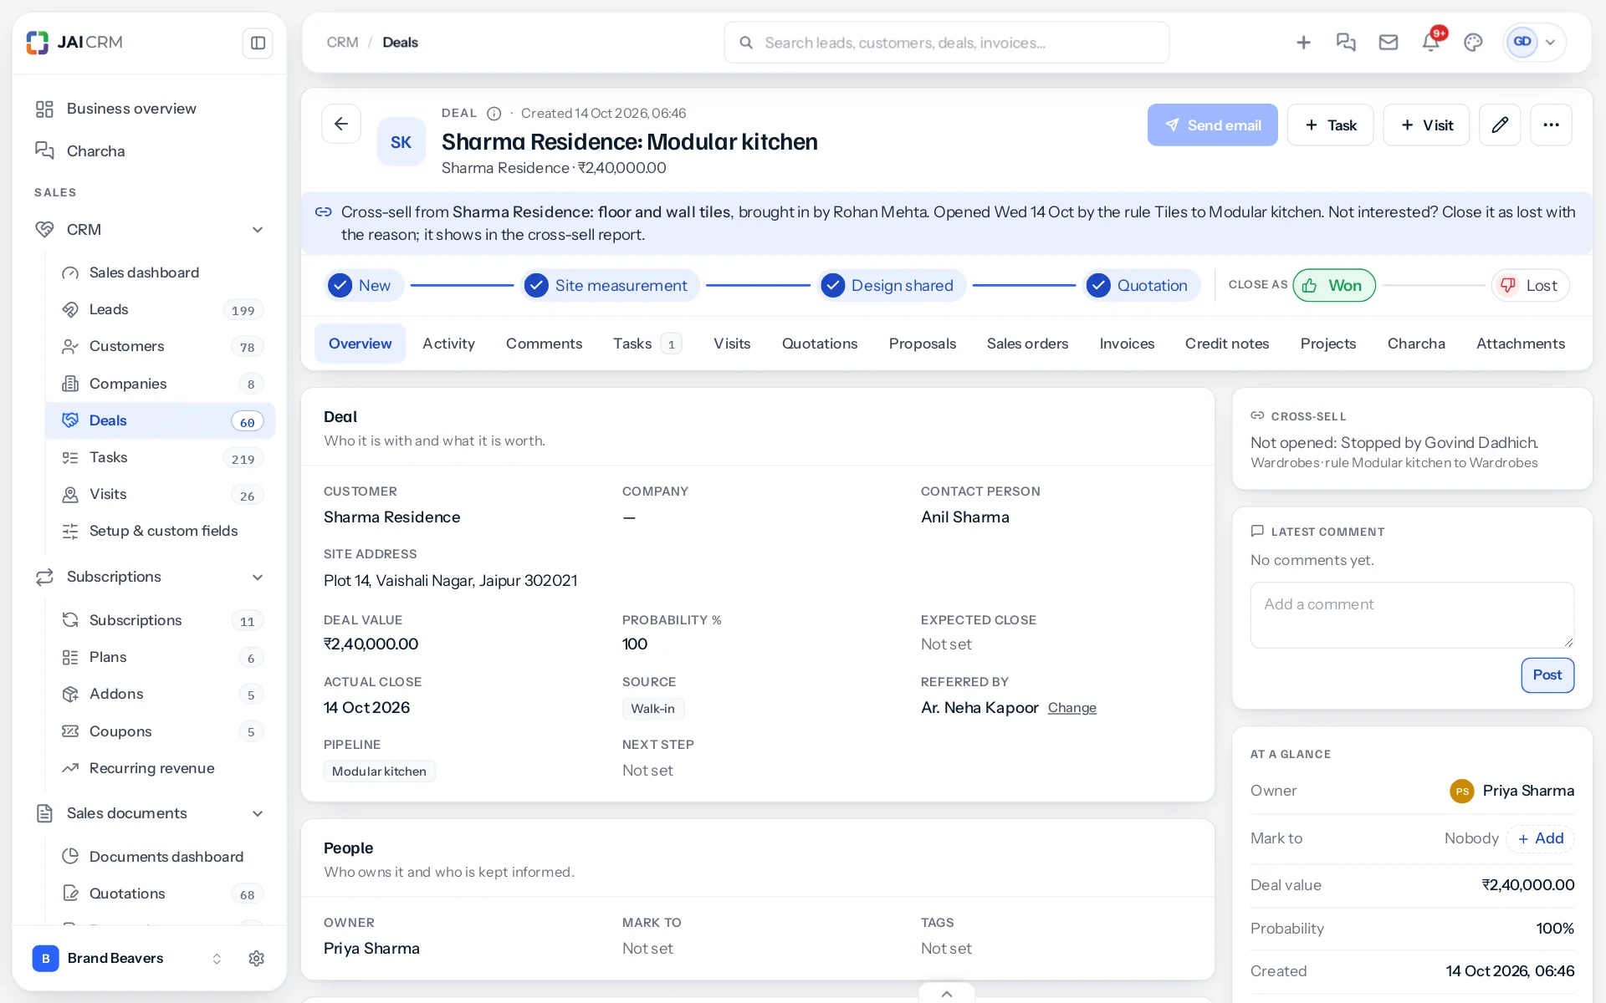
Task: Open Sales dashboard in sidebar
Action: coord(161,272)
